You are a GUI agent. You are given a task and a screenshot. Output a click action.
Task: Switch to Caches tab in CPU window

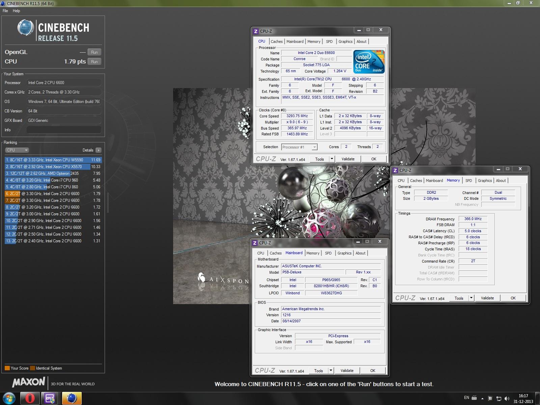pyautogui.click(x=277, y=42)
